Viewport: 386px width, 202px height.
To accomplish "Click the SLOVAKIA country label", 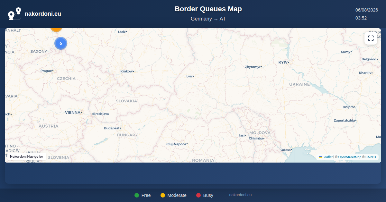I will coord(126,101).
